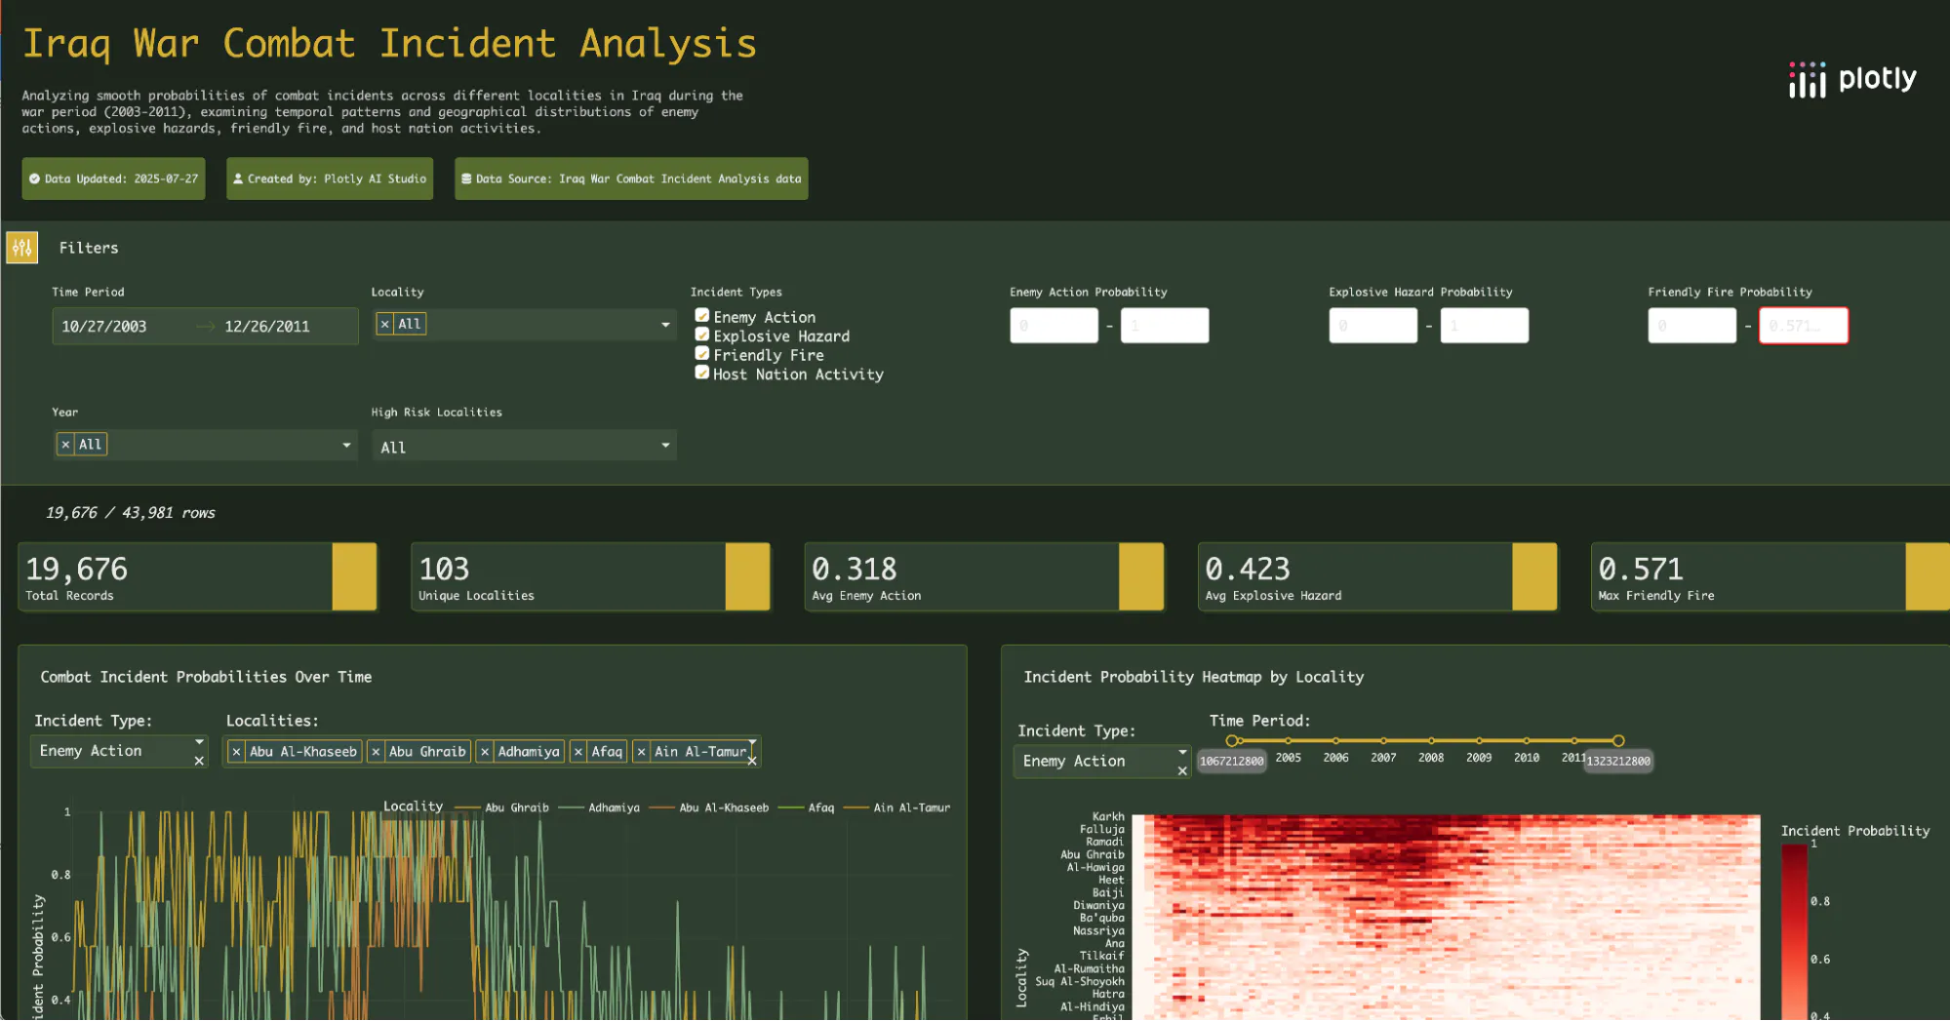Click the Data Updated 2025-07-27 badge
The height and width of the screenshot is (1021, 1950).
pos(113,178)
